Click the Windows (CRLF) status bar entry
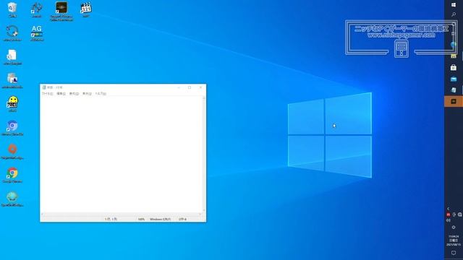The width and height of the screenshot is (463, 260). pos(160,219)
